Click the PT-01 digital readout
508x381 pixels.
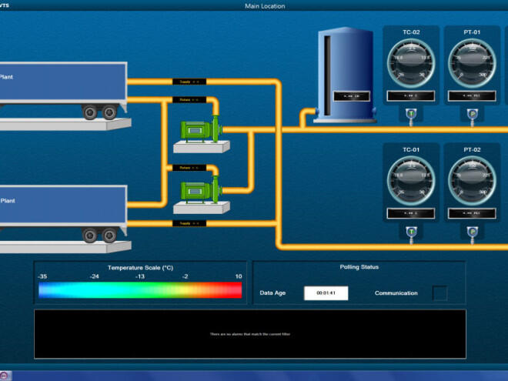472,96
